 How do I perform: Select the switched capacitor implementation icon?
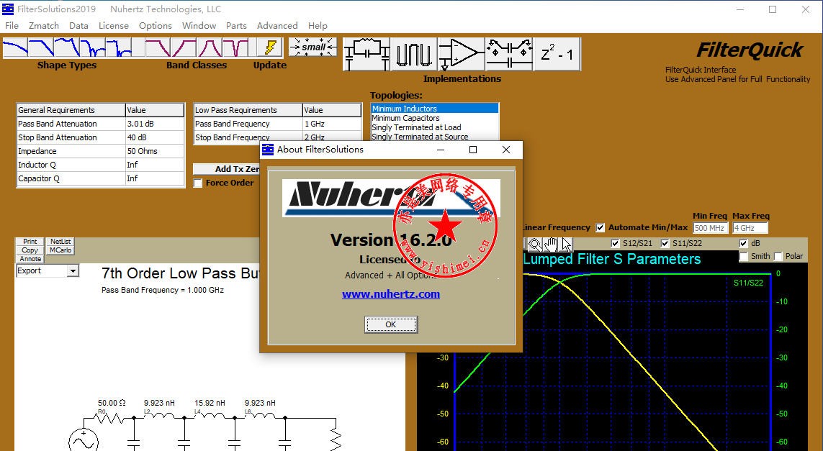pos(509,54)
